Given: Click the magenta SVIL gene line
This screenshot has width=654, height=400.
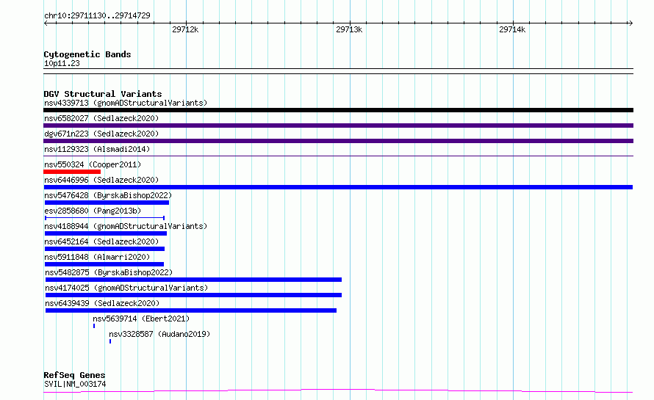Looking at the screenshot, I should [x=338, y=391].
